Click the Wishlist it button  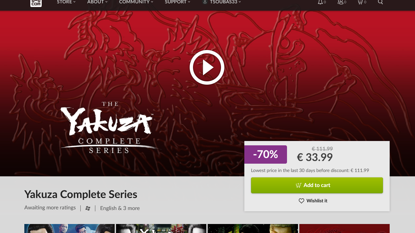(x=313, y=201)
